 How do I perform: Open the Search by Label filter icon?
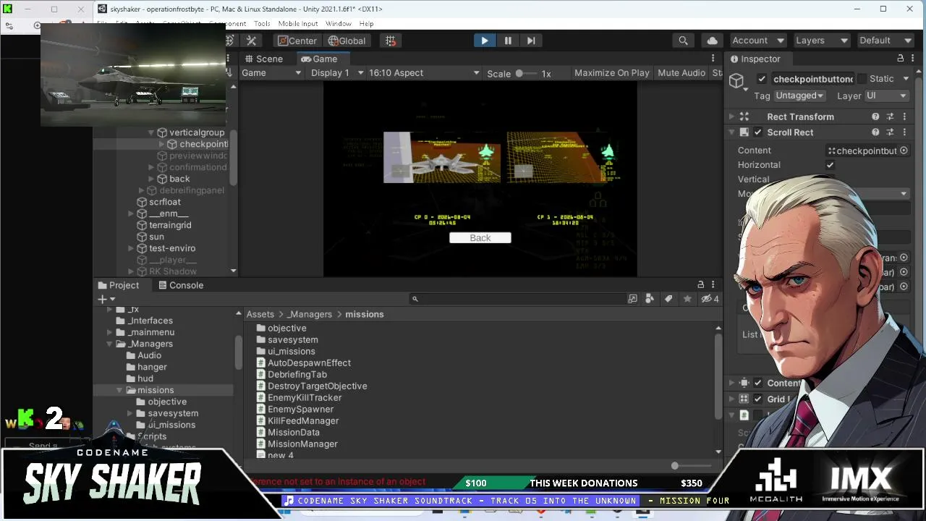(668, 299)
